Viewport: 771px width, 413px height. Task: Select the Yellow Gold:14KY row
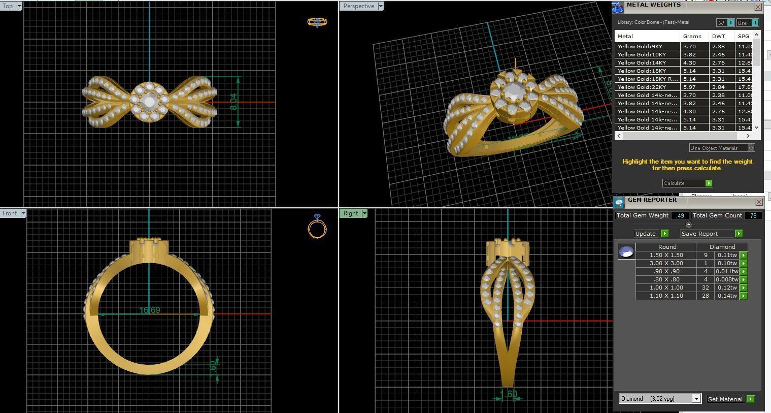click(x=684, y=62)
